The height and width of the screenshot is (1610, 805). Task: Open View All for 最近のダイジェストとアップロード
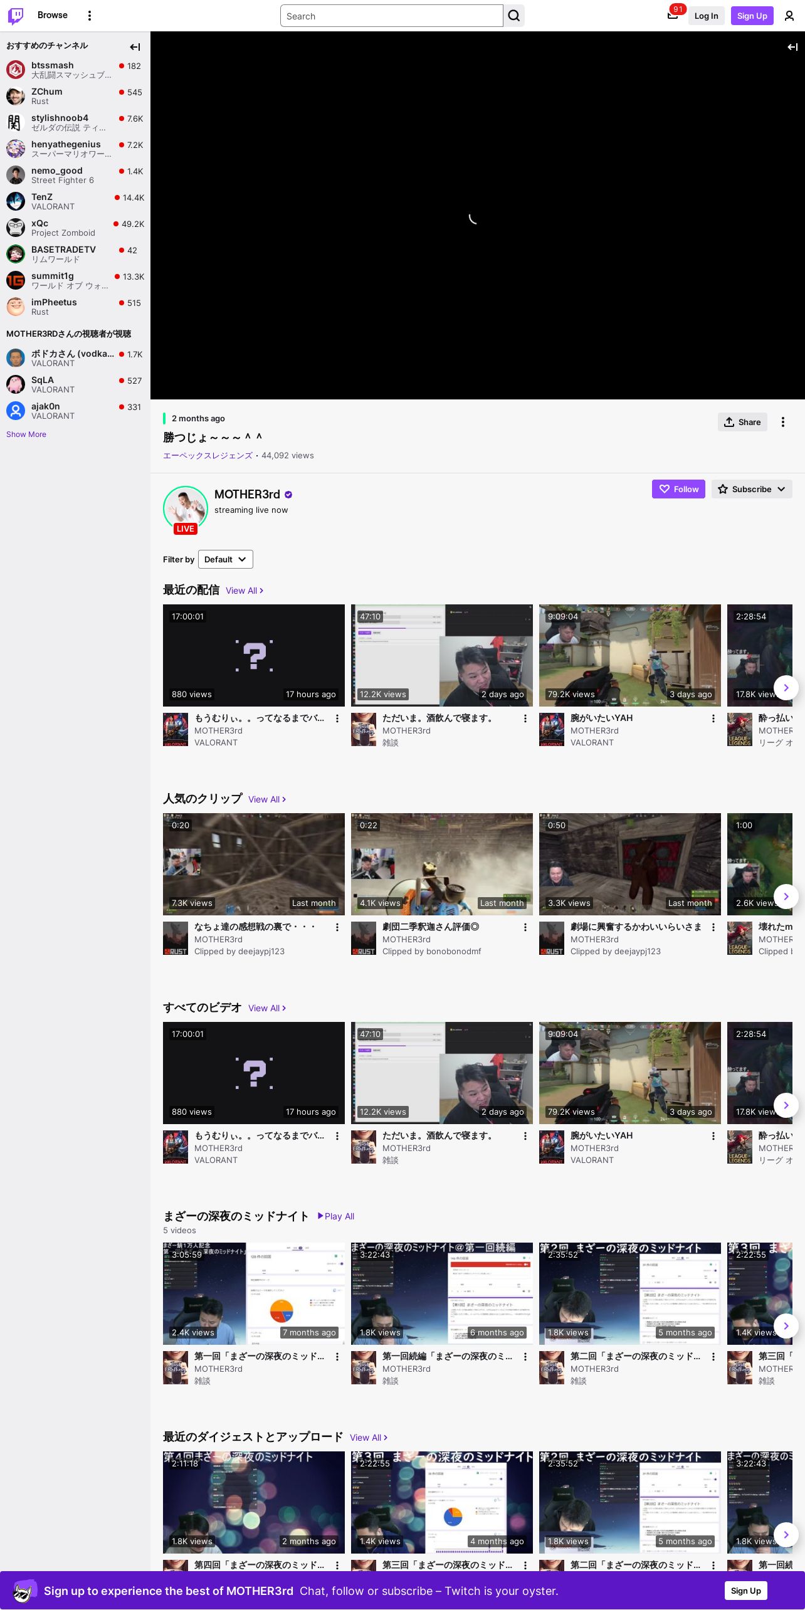369,1438
